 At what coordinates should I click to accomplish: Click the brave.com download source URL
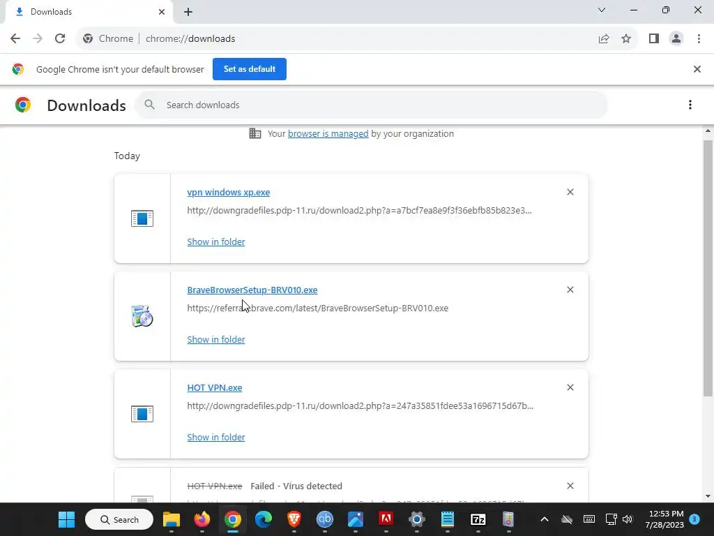point(317,308)
